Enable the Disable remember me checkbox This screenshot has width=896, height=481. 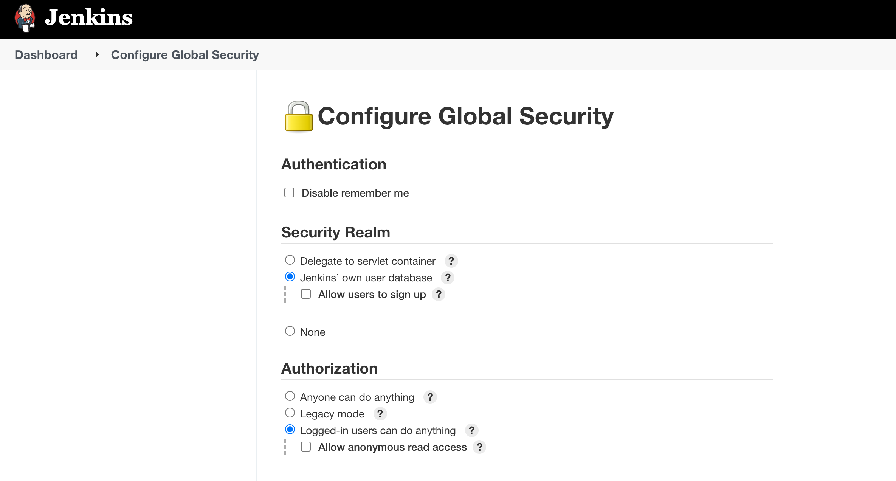pyautogui.click(x=289, y=192)
